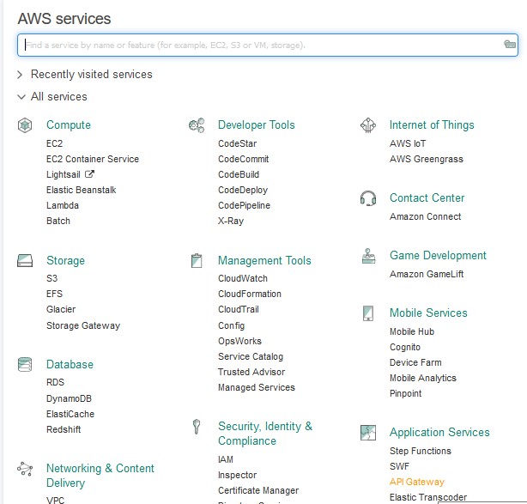Open DynamoDB
Viewport: 527px width, 504px height.
69,398
